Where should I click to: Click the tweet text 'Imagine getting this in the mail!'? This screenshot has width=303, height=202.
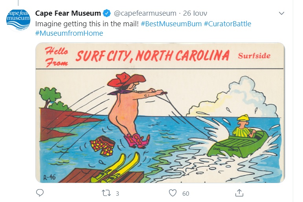tap(86, 24)
